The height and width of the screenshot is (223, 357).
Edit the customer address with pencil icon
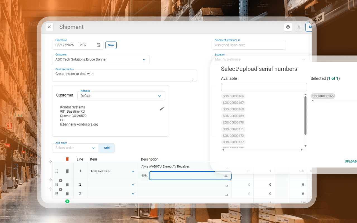(x=162, y=109)
